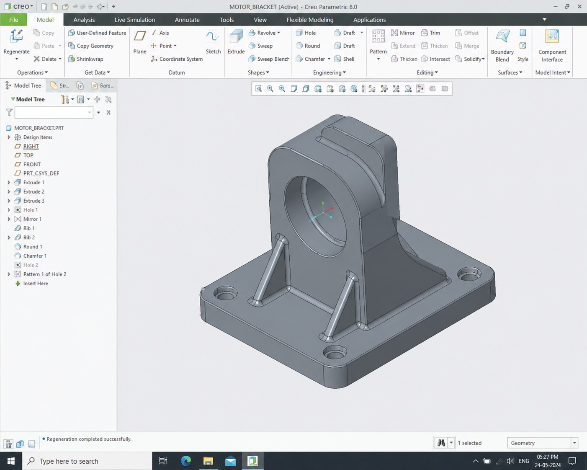
Task: Open the Flexible Modeling tab
Action: tap(310, 20)
